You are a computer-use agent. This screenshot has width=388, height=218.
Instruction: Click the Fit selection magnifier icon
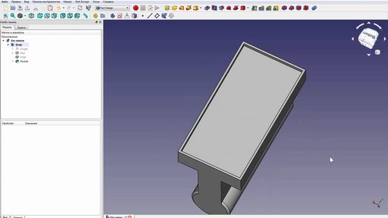click(13, 16)
